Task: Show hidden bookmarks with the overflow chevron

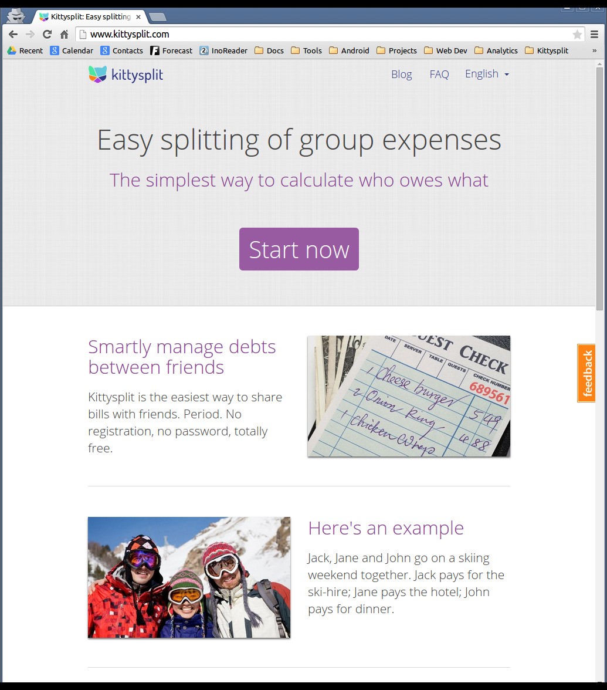Action: [594, 50]
